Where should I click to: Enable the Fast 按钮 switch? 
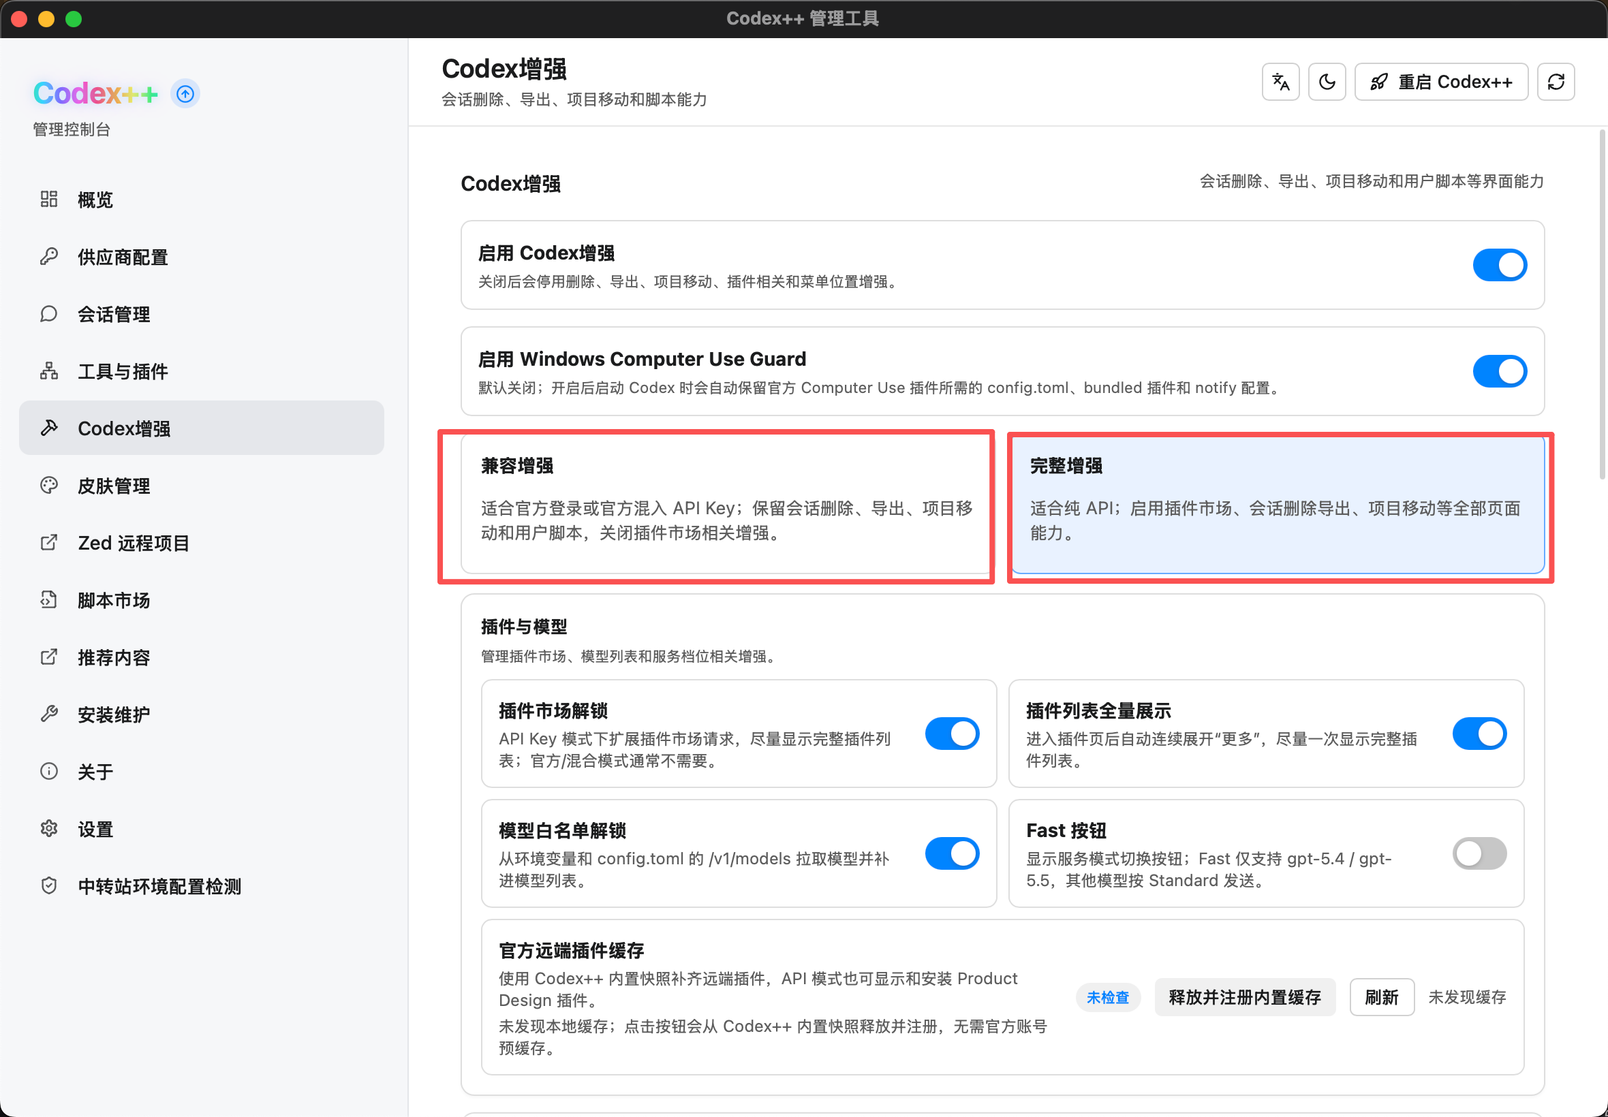(1479, 854)
